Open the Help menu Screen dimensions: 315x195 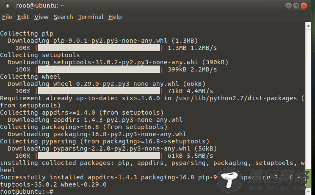tap(115, 17)
